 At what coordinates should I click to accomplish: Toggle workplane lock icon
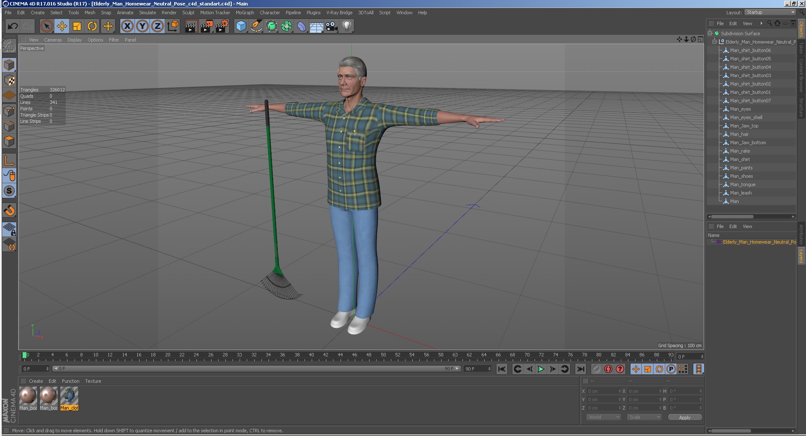(9, 229)
